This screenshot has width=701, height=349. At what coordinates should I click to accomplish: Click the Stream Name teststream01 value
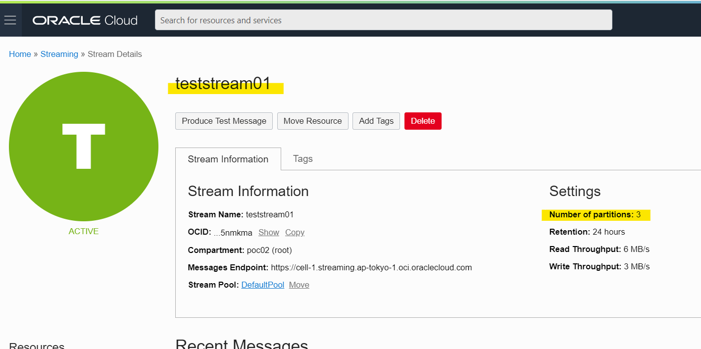point(270,214)
